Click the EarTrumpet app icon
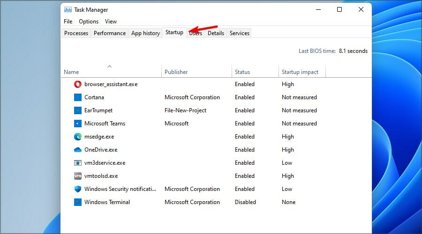The width and height of the screenshot is (422, 234). pyautogui.click(x=77, y=110)
